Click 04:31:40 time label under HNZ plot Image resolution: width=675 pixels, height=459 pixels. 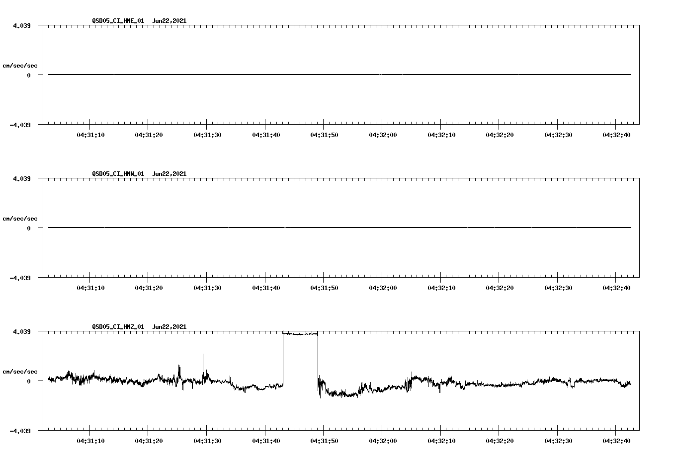click(265, 441)
